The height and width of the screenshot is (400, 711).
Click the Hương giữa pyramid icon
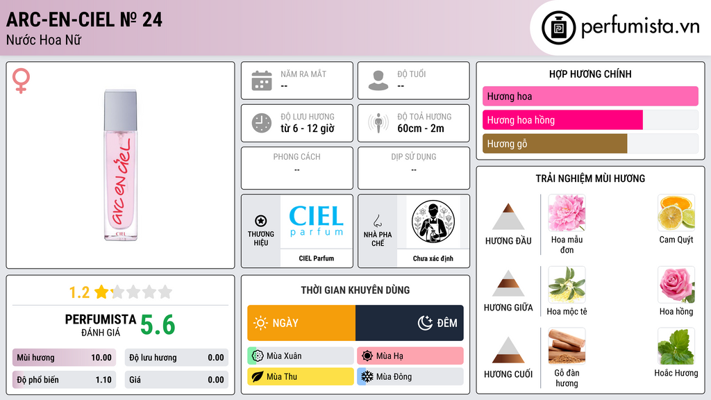pyautogui.click(x=508, y=283)
